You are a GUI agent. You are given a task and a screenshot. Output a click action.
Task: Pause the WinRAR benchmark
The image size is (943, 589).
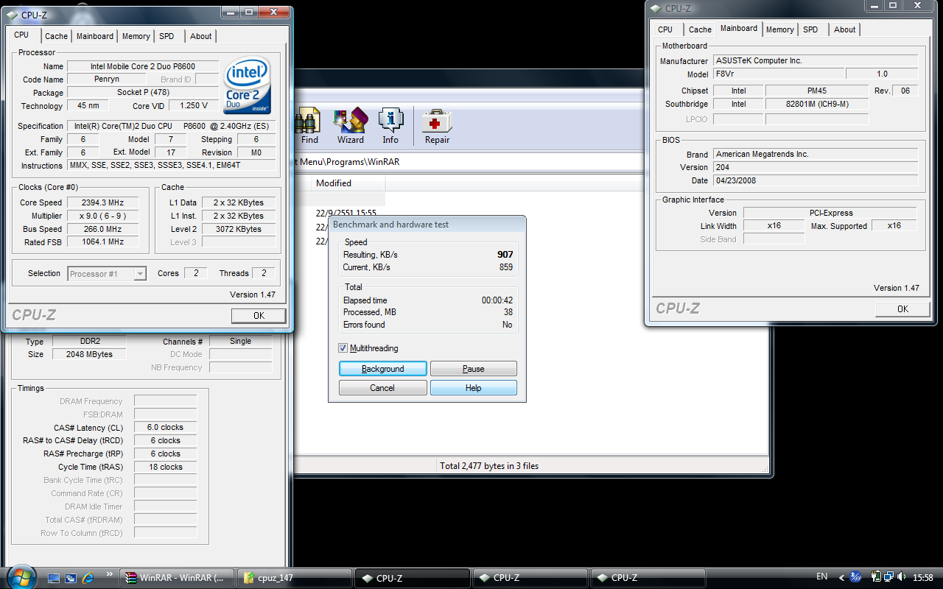point(474,369)
